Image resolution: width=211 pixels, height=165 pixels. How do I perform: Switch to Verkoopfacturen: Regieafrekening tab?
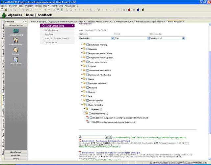(x=151, y=21)
